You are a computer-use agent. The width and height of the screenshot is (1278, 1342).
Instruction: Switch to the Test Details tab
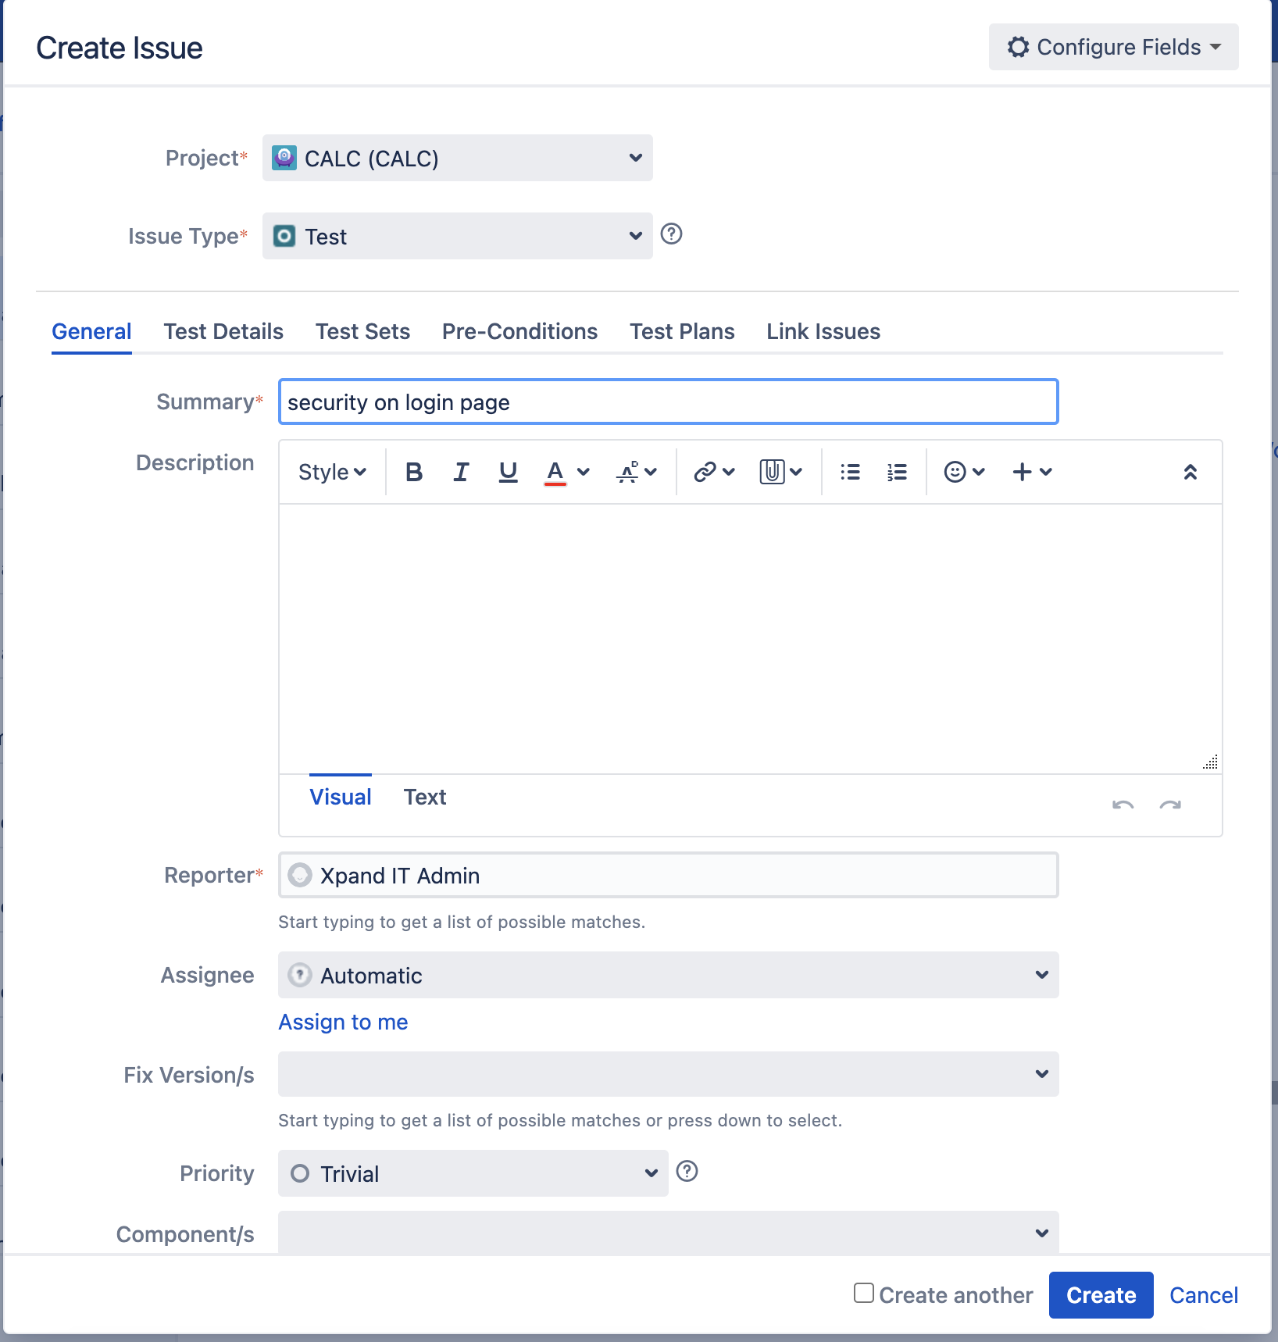(223, 331)
